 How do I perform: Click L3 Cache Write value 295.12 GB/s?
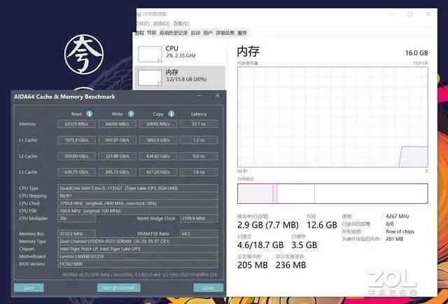click(117, 172)
